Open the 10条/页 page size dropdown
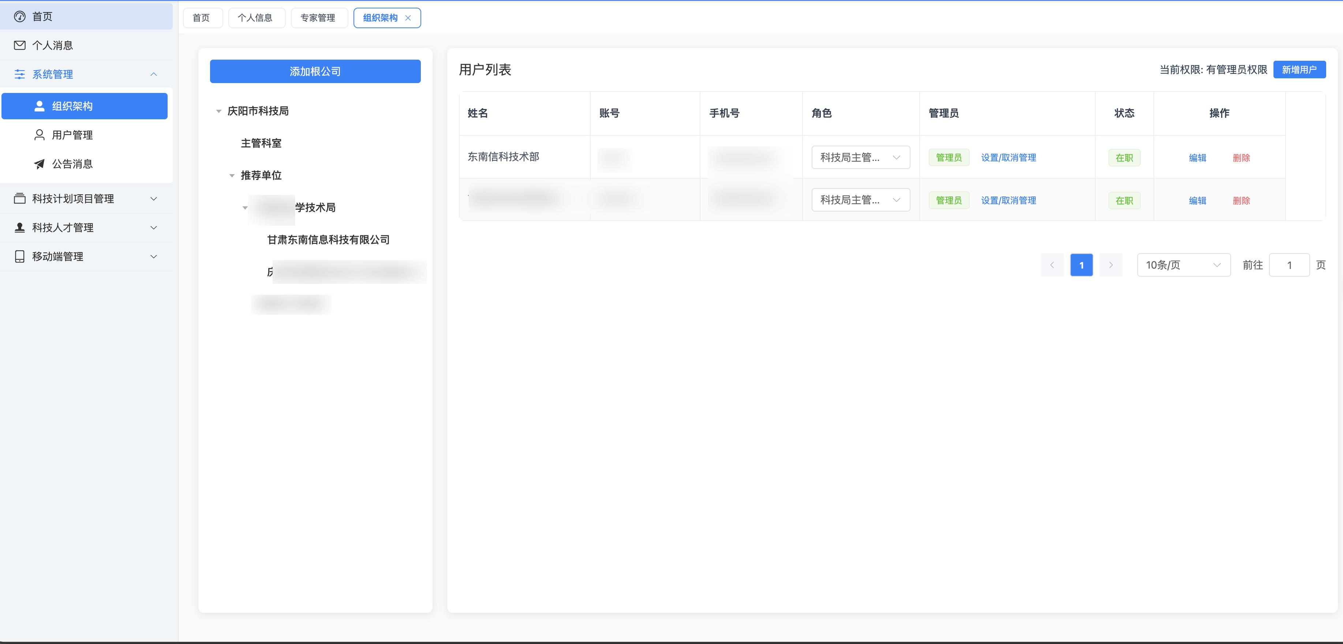The height and width of the screenshot is (644, 1343). [1183, 265]
